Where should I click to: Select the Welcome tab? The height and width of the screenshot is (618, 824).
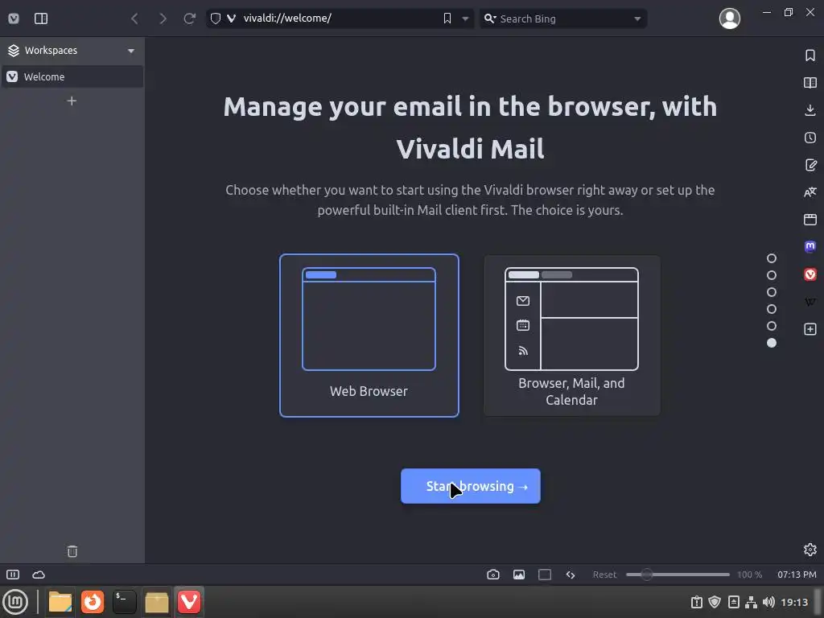72,76
